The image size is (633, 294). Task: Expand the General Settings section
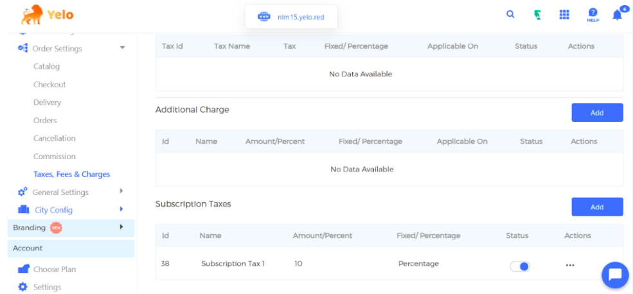pyautogui.click(x=121, y=191)
